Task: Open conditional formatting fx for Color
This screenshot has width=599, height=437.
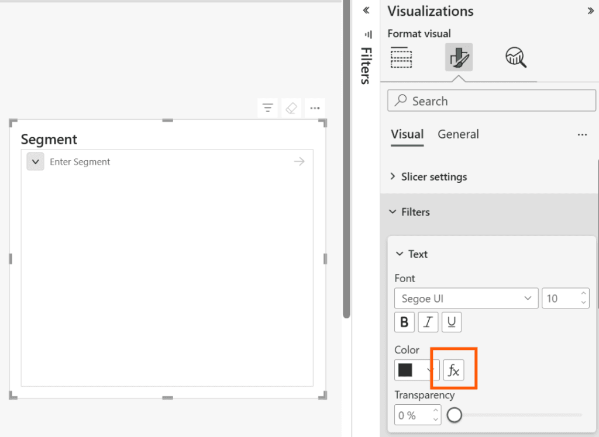Action: [453, 370]
